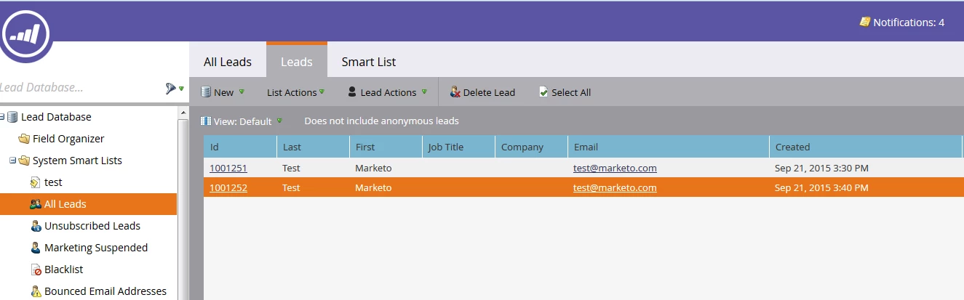Switch to the Smart List tab

click(x=369, y=62)
